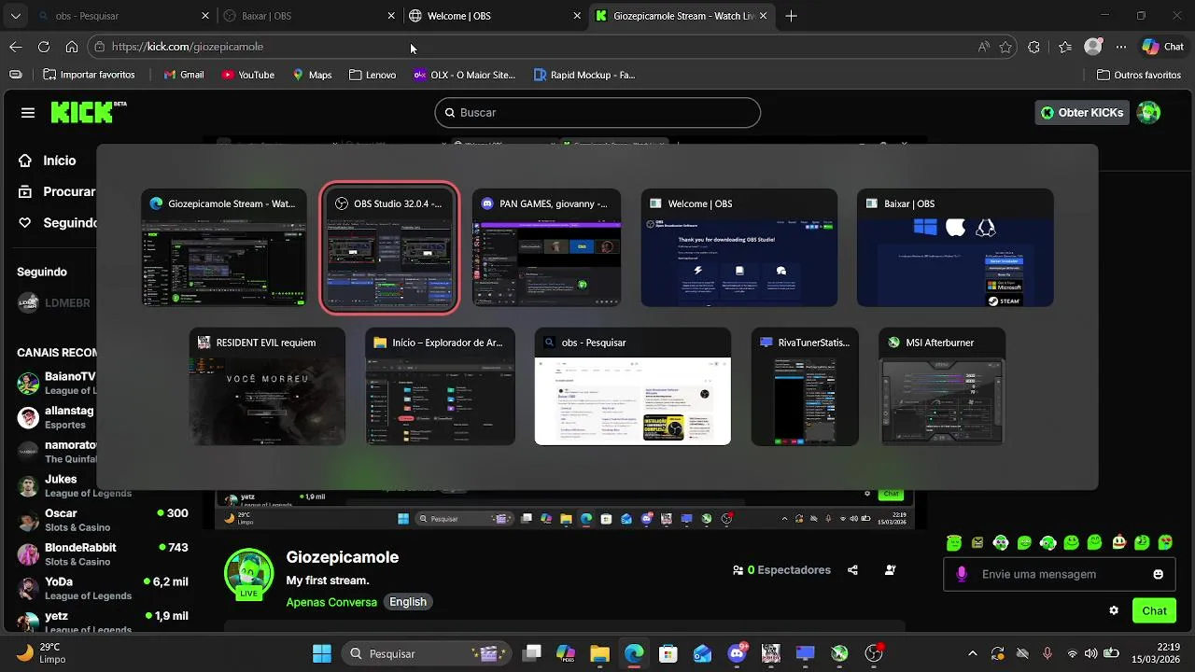The image size is (1195, 672).
Task: Open File Explorer from the taskbar
Action: [599, 653]
